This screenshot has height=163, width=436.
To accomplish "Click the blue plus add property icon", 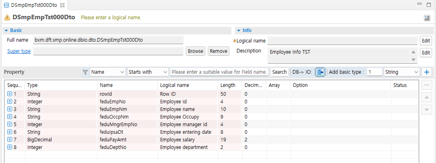I will (427, 72).
